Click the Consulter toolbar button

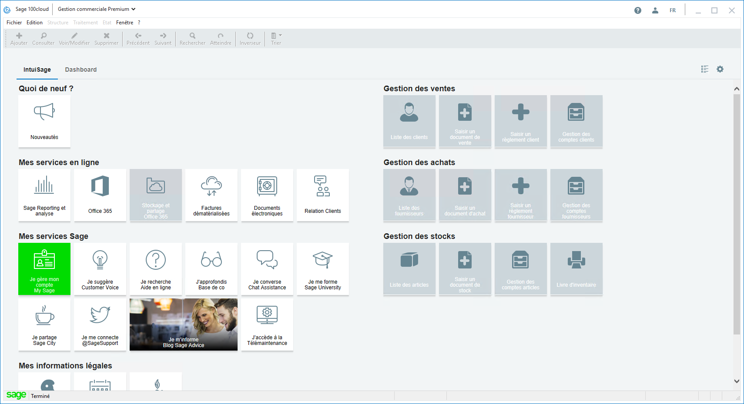click(x=44, y=39)
